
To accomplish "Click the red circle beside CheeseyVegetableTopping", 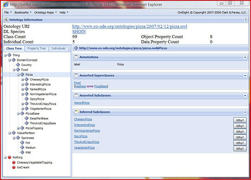I will (14, 162).
